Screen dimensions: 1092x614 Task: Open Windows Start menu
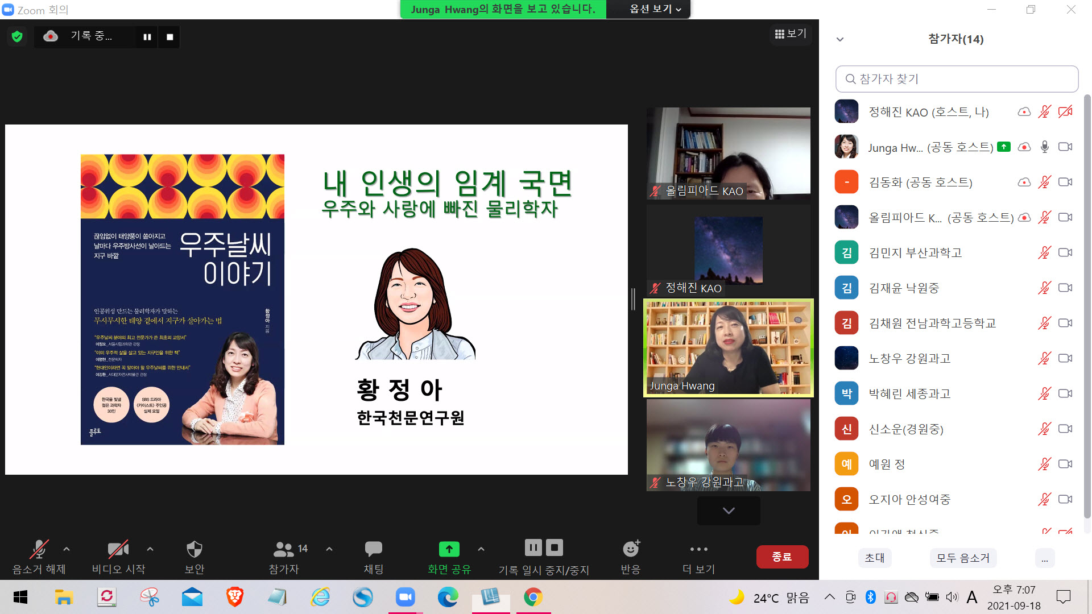point(20,597)
